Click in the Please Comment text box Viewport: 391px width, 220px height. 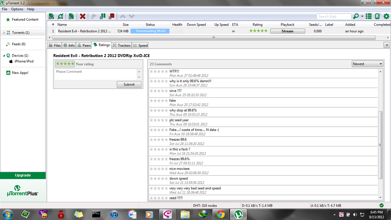tap(96, 74)
